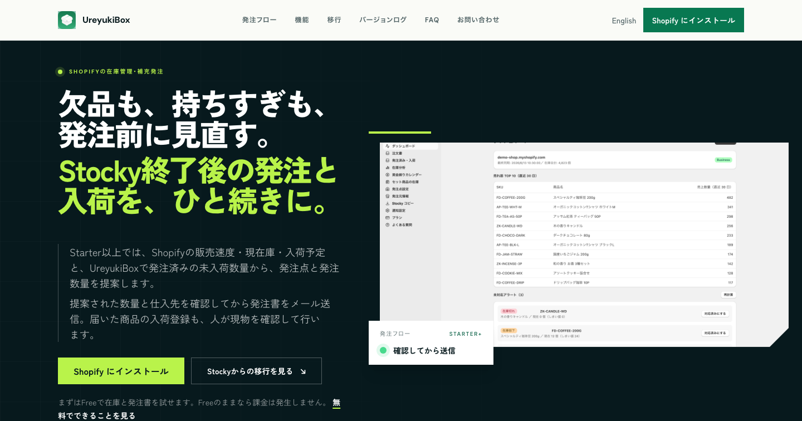Select ダッシュボード label in sidebar
Screen dimensions: 802x421
click(x=403, y=146)
